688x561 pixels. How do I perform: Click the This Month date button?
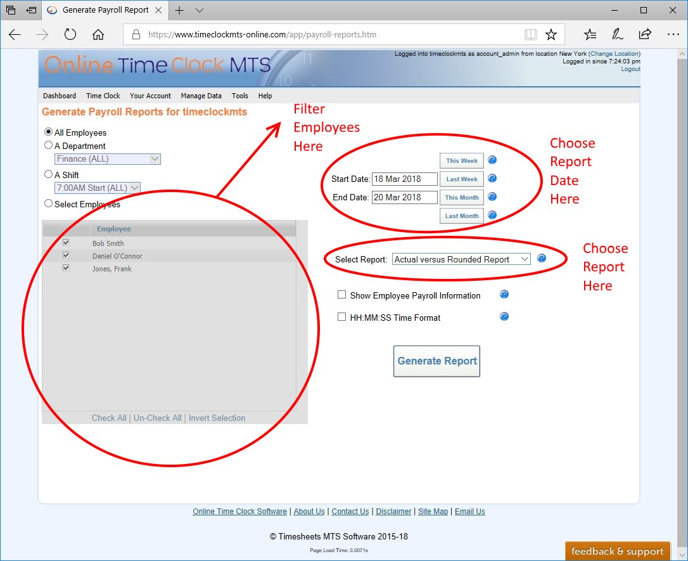click(x=462, y=198)
